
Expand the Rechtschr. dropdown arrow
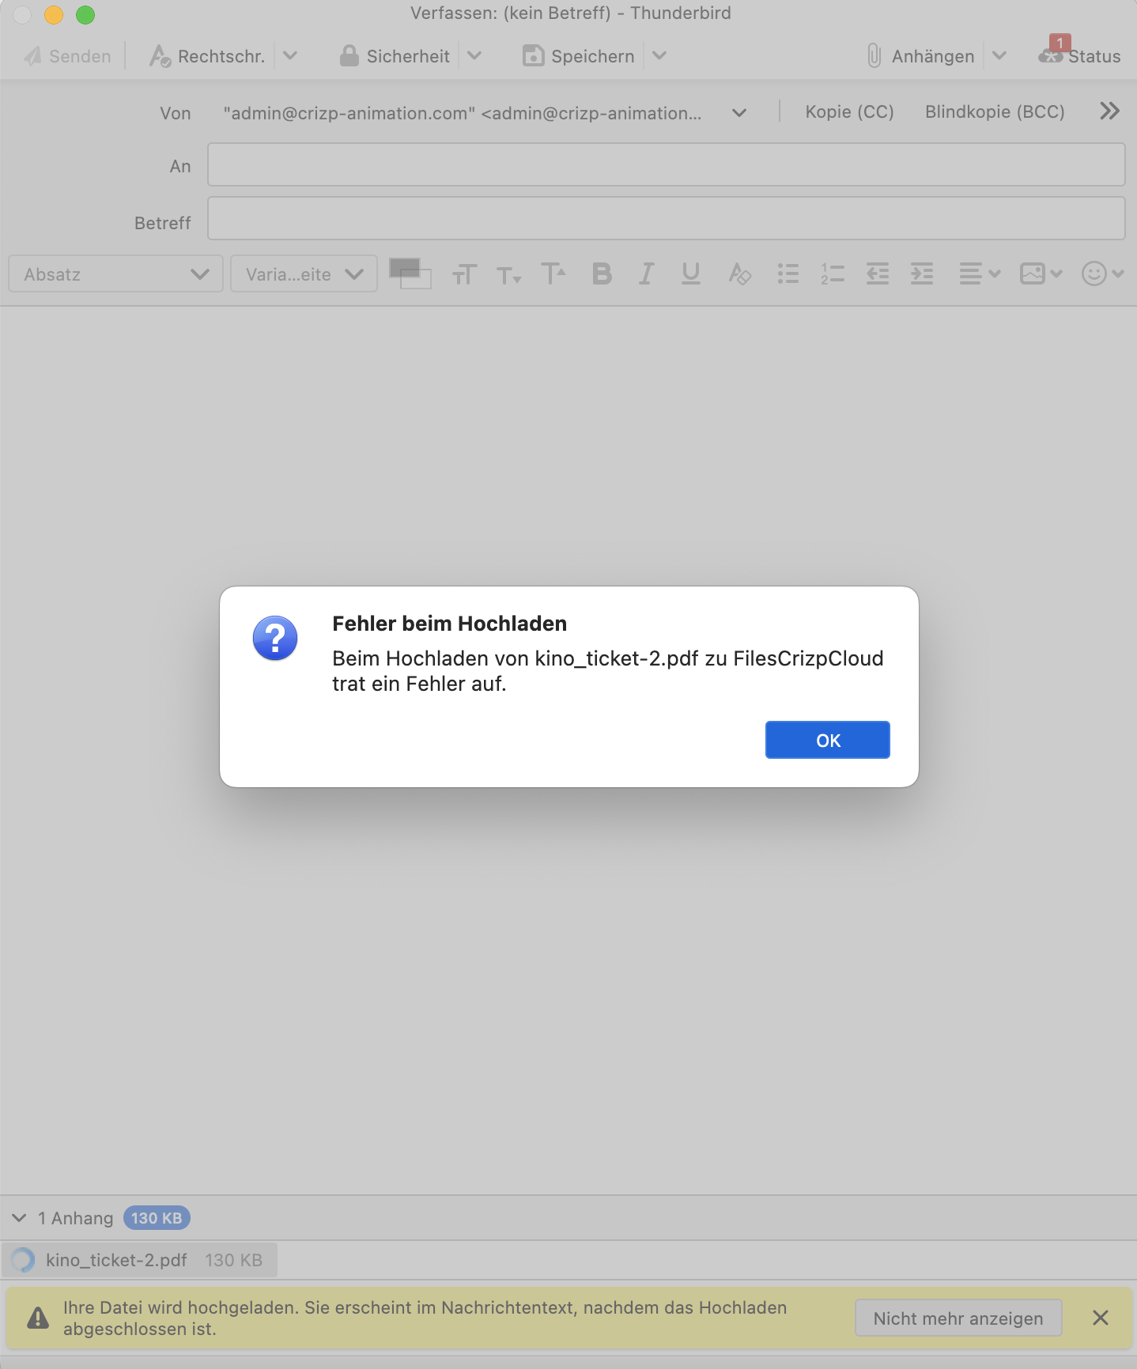[x=290, y=56]
